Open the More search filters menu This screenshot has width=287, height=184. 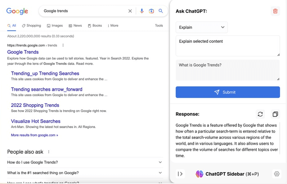(x=113, y=26)
